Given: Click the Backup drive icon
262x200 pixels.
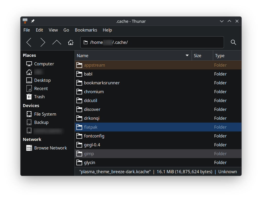Looking at the screenshot, I should (x=29, y=122).
